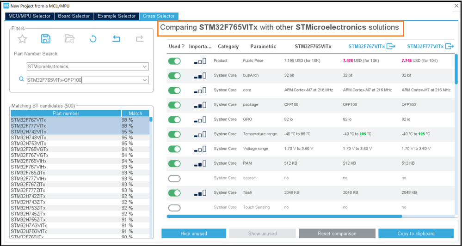The width and height of the screenshot is (462, 246).
Task: Click the magnifier icon beside part number field
Action: point(21,79)
